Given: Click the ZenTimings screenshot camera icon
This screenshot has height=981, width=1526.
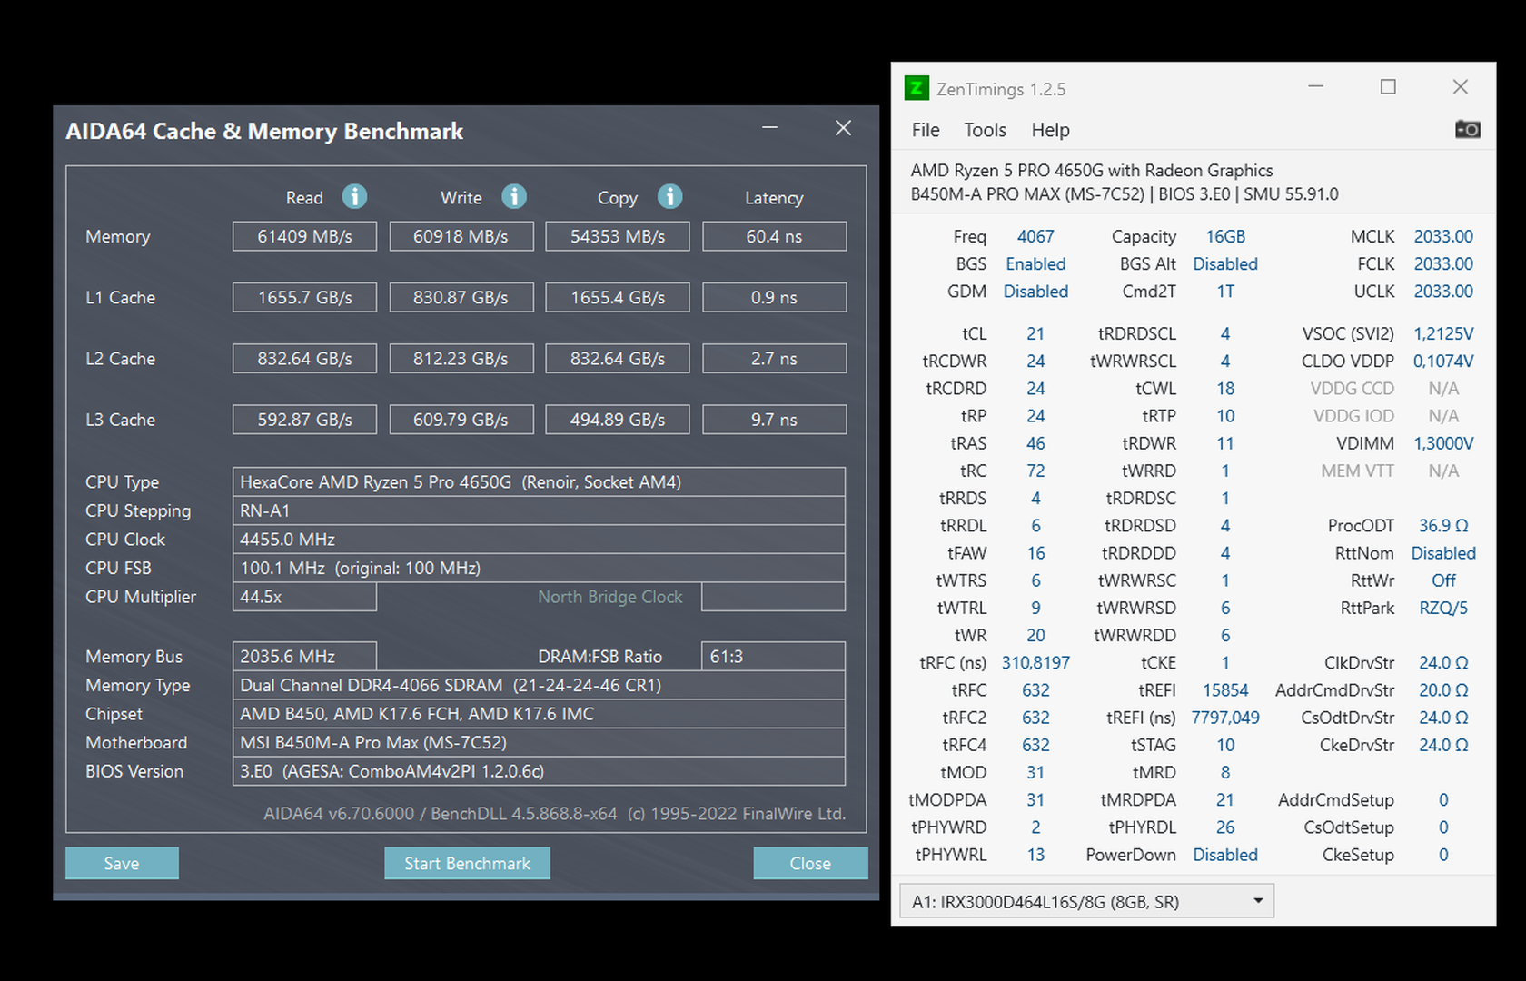Looking at the screenshot, I should click(1467, 130).
